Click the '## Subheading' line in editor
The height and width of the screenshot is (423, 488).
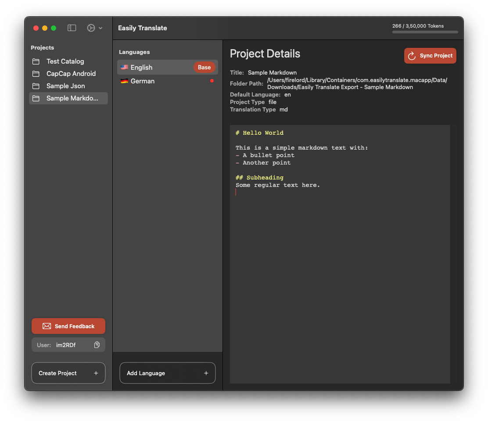[259, 178]
